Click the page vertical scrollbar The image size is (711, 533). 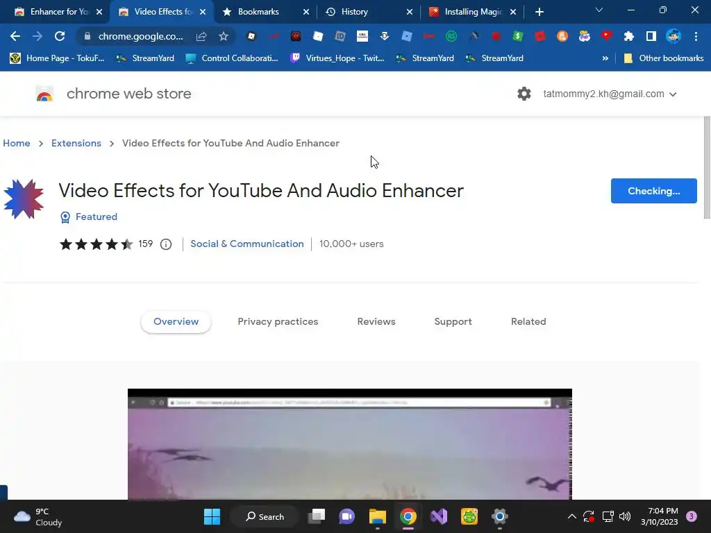[x=707, y=168]
